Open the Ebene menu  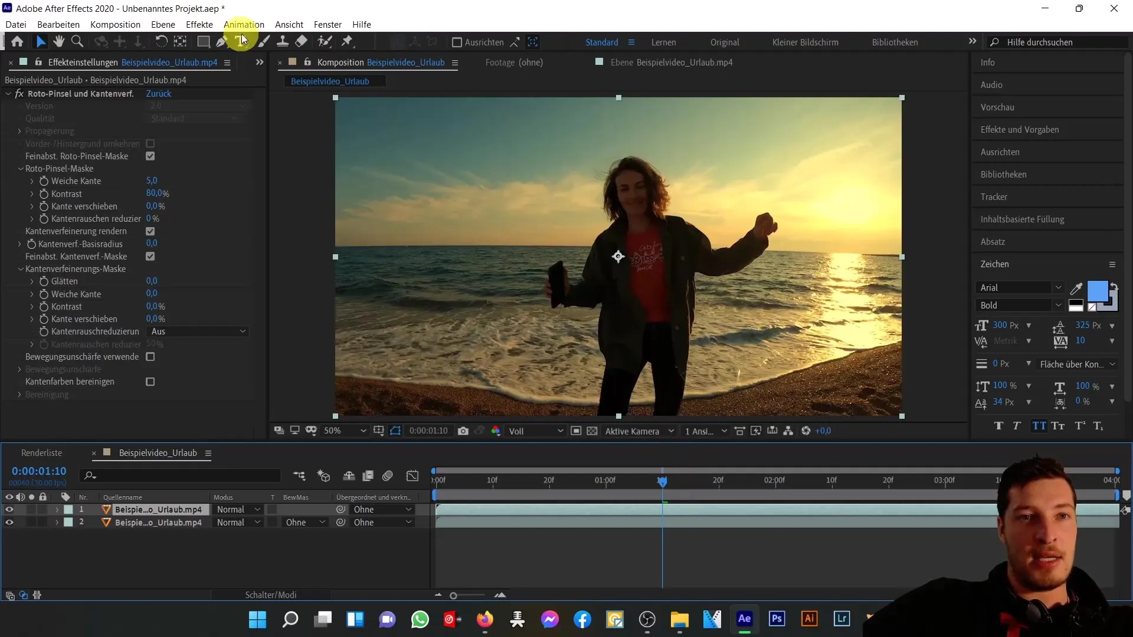click(x=163, y=25)
